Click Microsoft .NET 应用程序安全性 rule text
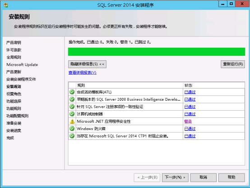The height and width of the screenshot is (188, 250). coord(104,121)
